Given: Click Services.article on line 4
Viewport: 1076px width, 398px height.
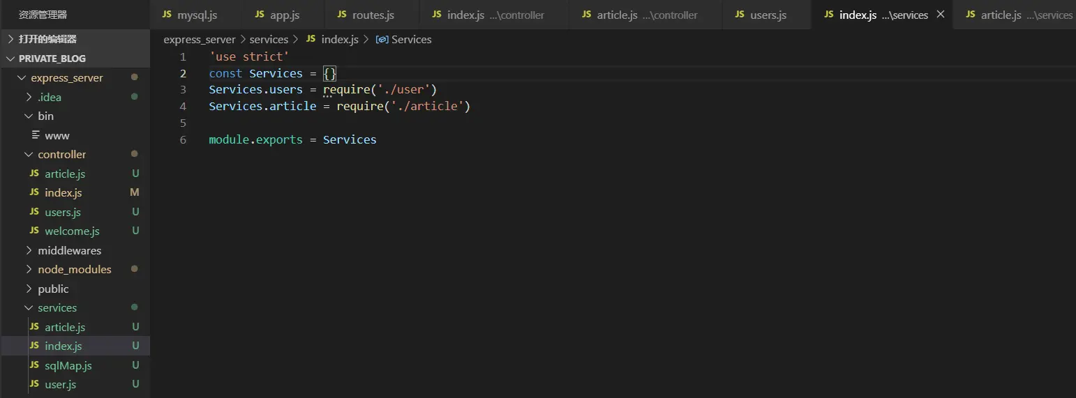Looking at the screenshot, I should 262,107.
